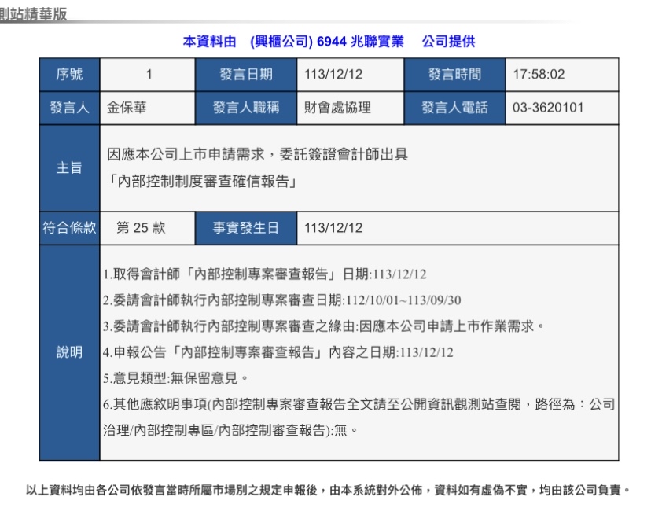The width and height of the screenshot is (651, 515).
Task: Click the '說明' header cell
Action: point(69,352)
